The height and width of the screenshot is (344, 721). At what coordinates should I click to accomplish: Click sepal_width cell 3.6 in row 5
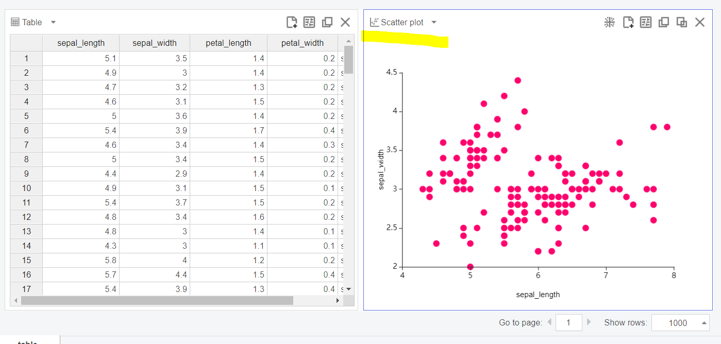pyautogui.click(x=155, y=116)
